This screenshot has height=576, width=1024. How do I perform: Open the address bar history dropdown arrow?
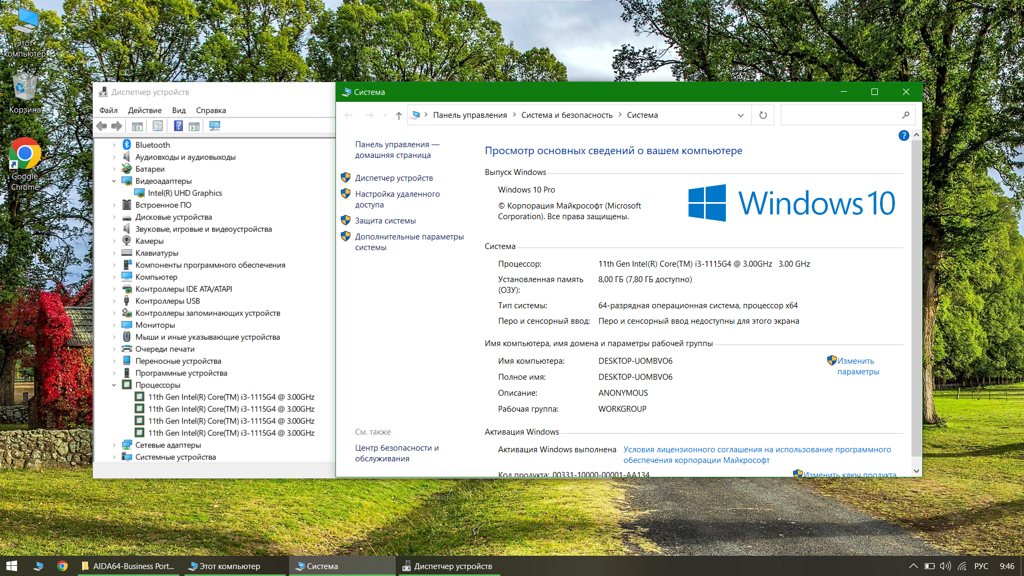(x=740, y=115)
